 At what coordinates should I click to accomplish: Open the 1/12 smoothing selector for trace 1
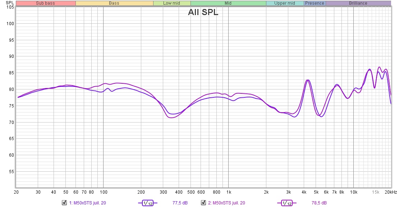[148, 203]
